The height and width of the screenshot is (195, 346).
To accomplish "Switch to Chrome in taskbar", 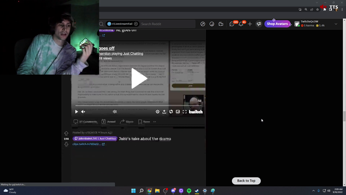I will pos(149,191).
